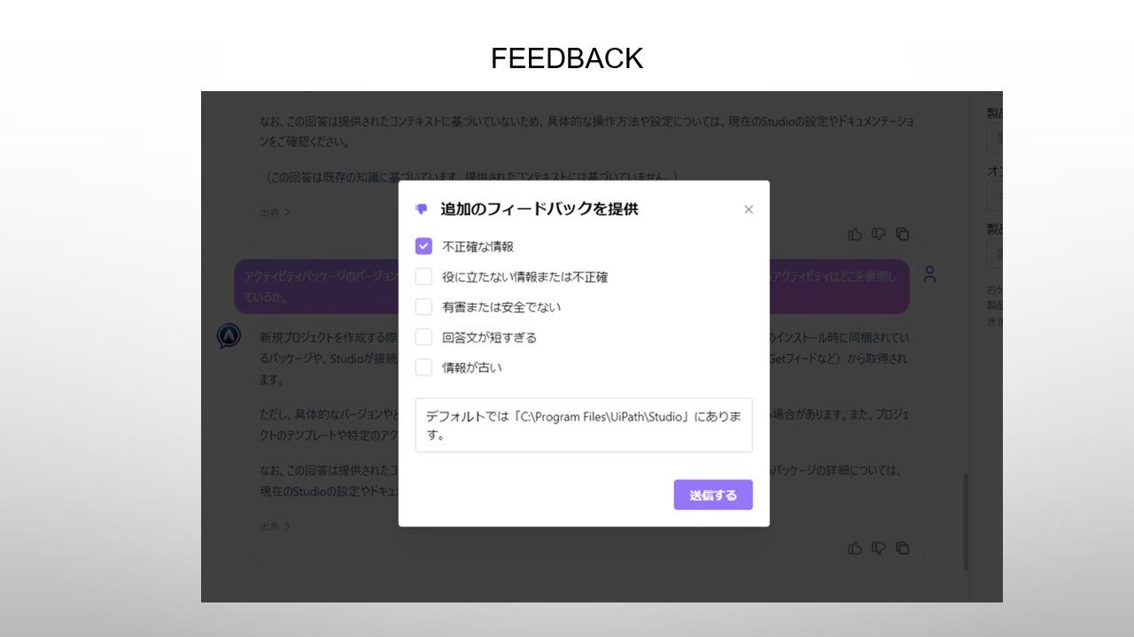Click the user avatar icon

tap(929, 274)
